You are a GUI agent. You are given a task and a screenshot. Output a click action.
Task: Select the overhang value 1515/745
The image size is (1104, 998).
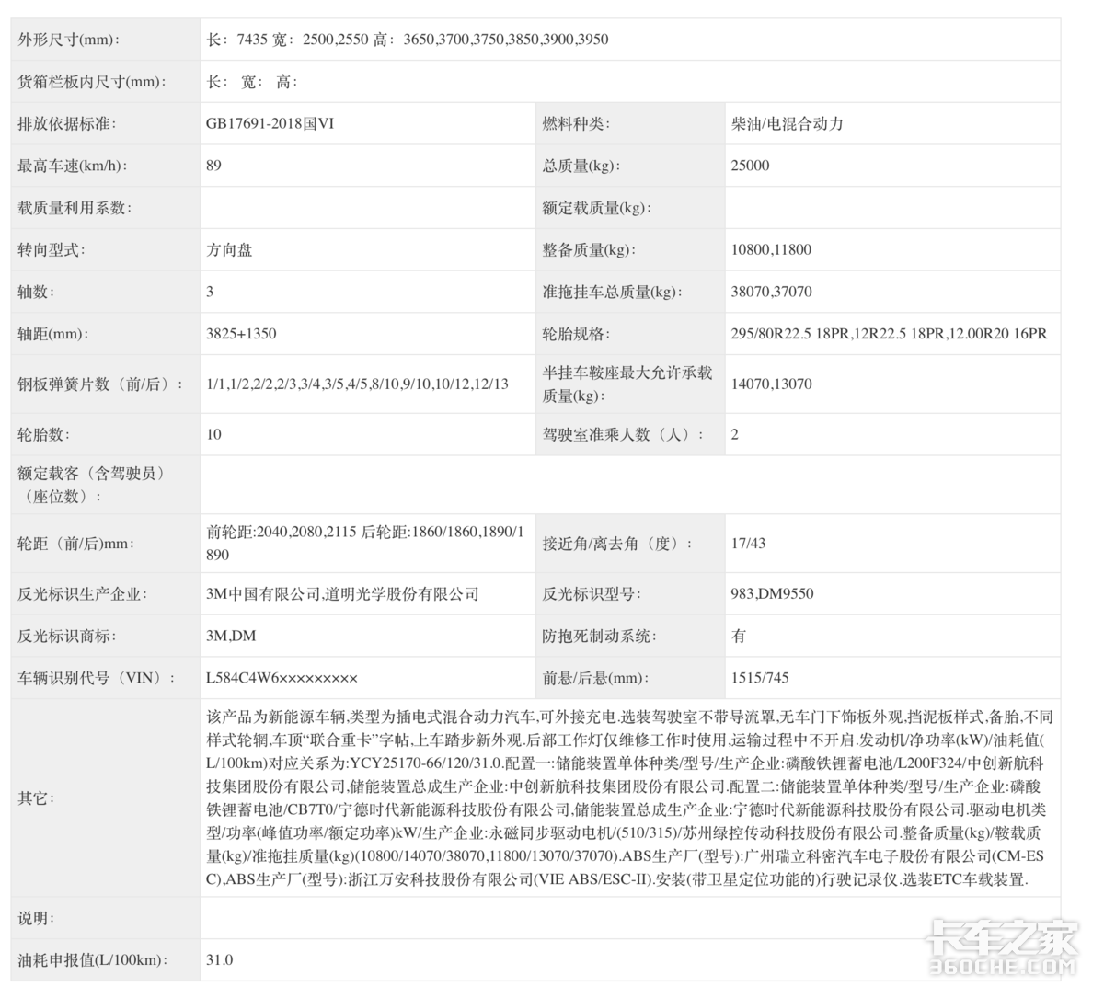click(760, 678)
